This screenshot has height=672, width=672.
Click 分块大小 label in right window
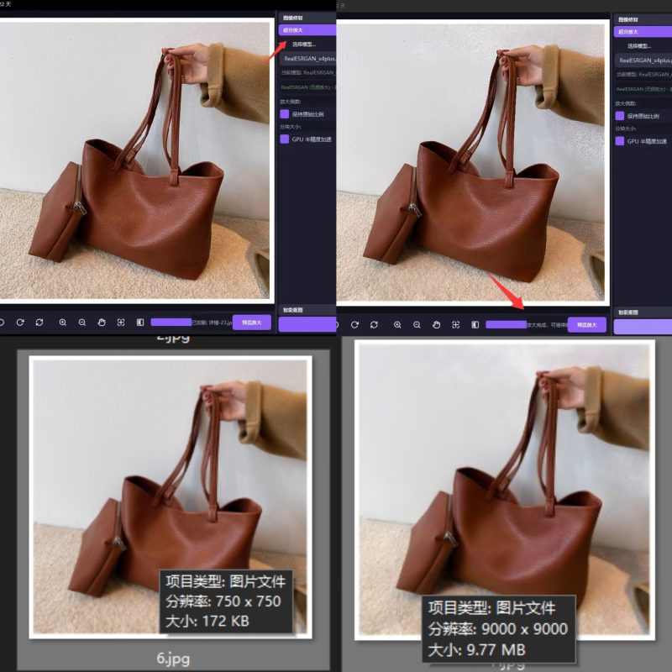(x=626, y=129)
